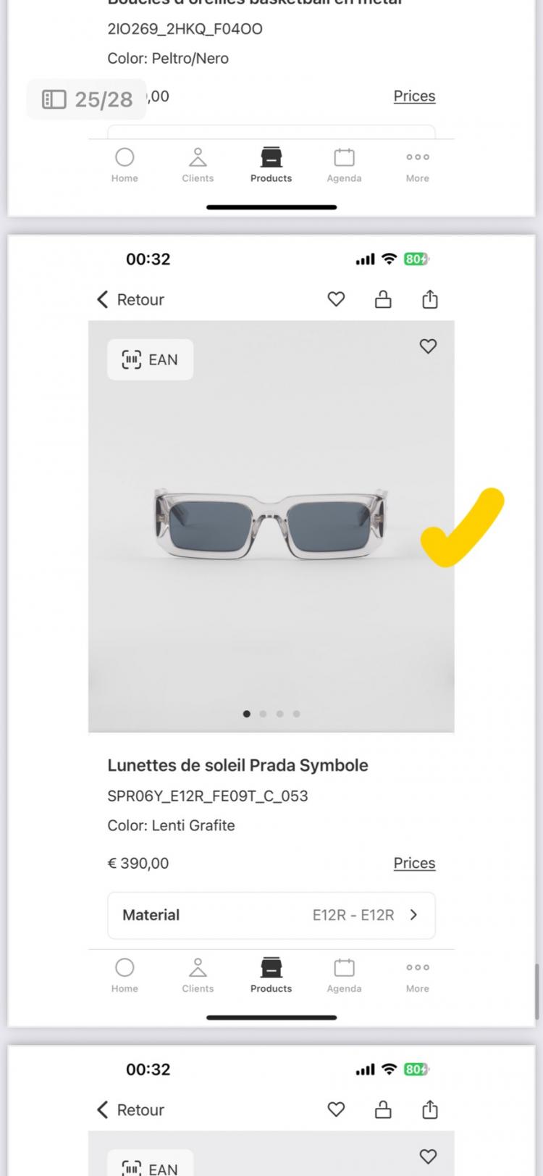The image size is (543, 1176).
Task: Tap the Prada Symbole sunglasses product photo
Action: point(271,525)
